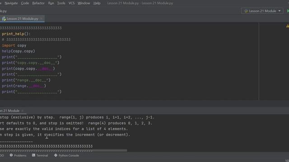This screenshot has width=289, height=162.
Task: Click output line about valid indices for a list
Action: [x=64, y=129]
